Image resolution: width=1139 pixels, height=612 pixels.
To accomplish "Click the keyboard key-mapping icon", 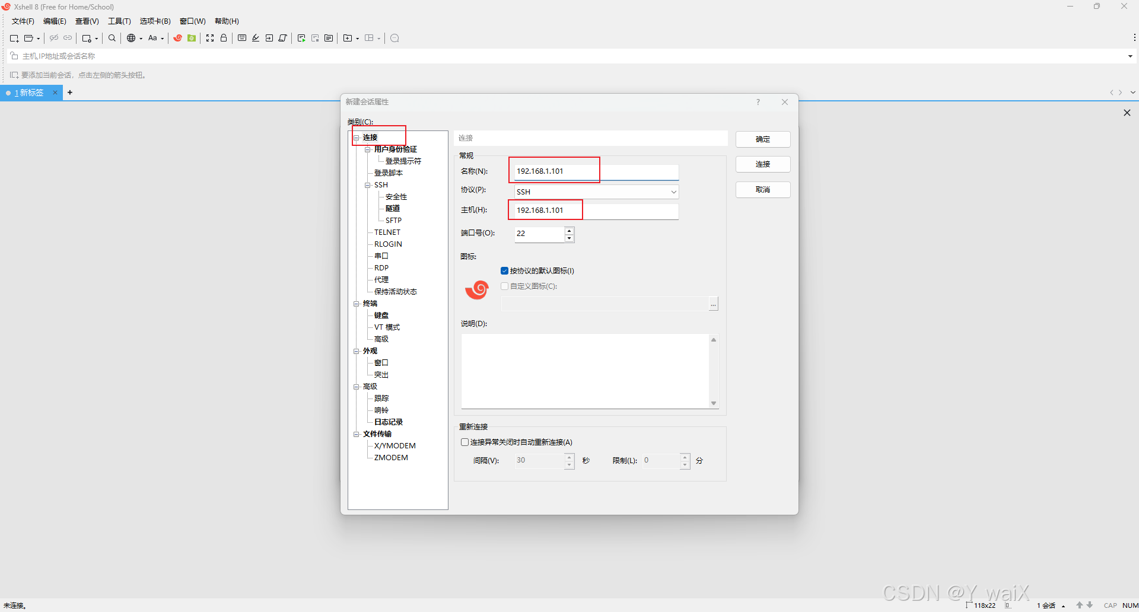I will point(242,38).
